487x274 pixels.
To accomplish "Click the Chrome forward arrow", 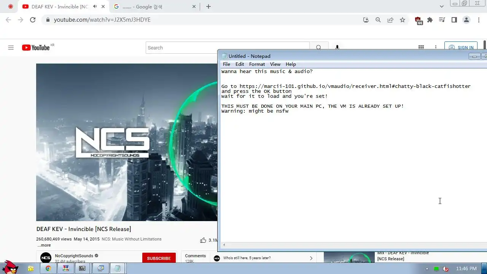I will pyautogui.click(x=21, y=20).
